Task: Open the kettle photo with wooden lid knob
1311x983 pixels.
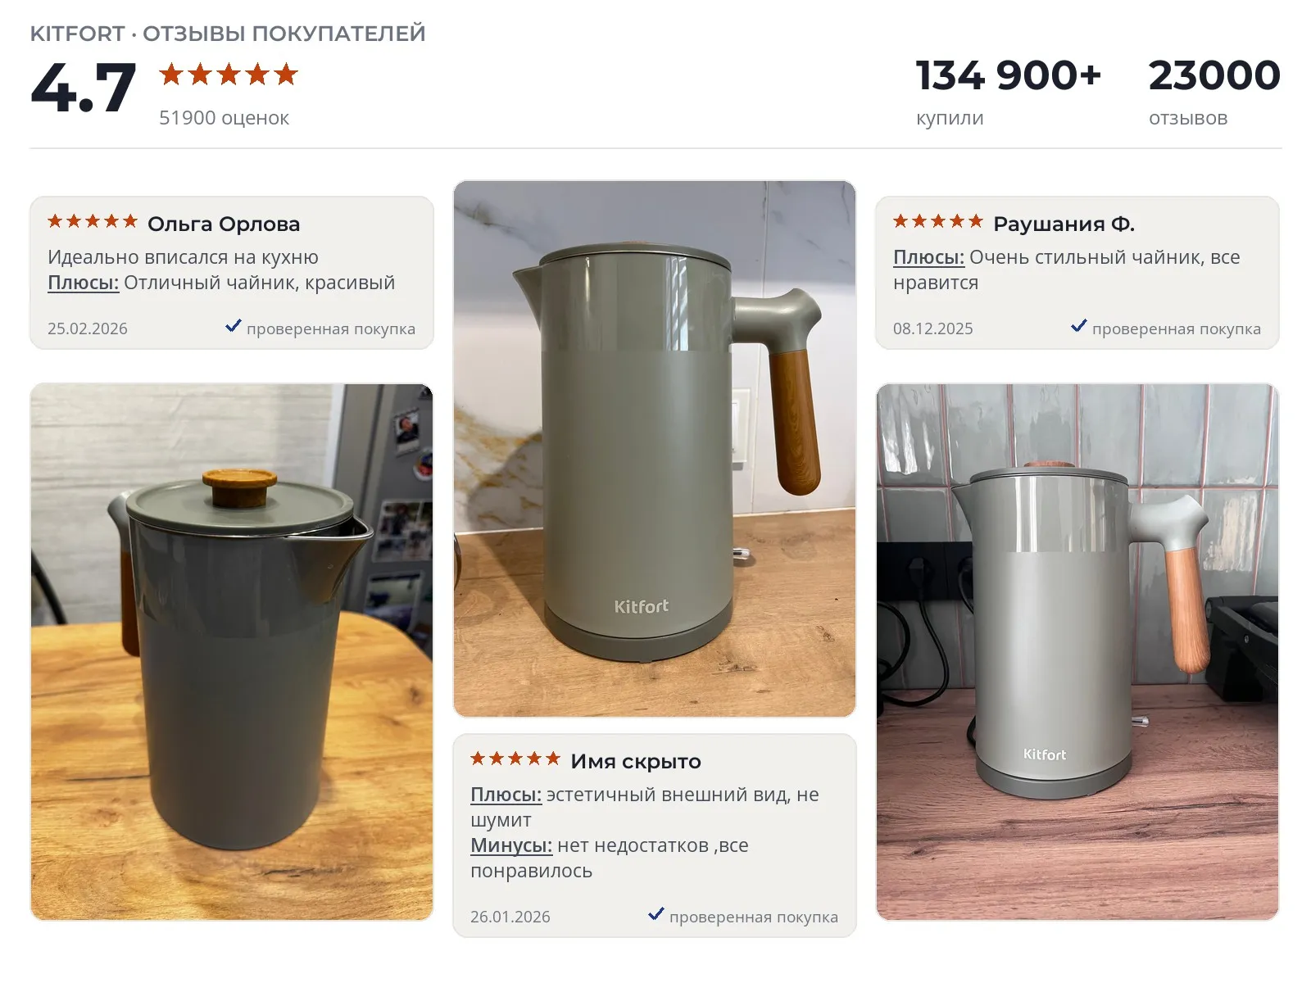Action: coord(232,652)
